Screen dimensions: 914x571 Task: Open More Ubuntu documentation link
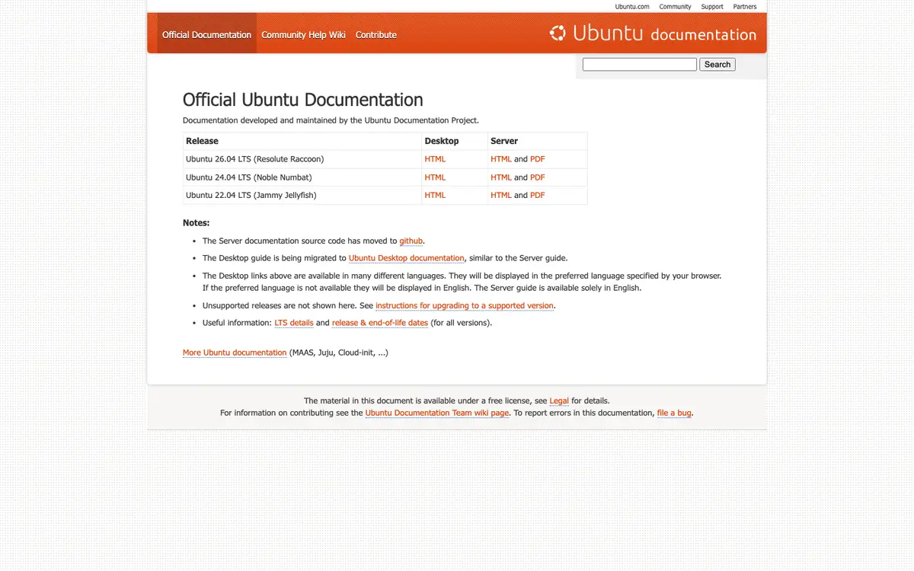click(x=235, y=352)
